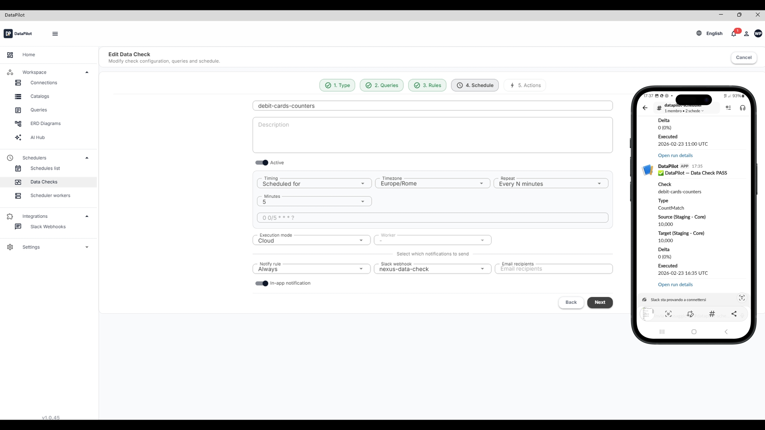
Task: Open the Connections section in sidebar
Action: pyautogui.click(x=44, y=82)
